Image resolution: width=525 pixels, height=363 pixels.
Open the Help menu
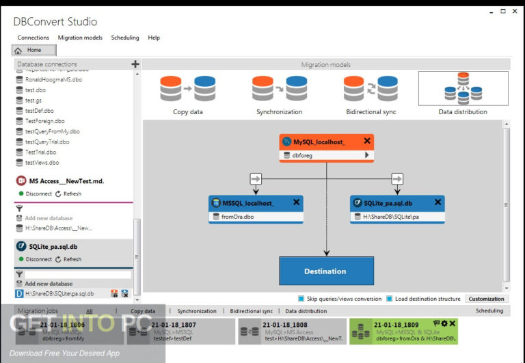[154, 38]
